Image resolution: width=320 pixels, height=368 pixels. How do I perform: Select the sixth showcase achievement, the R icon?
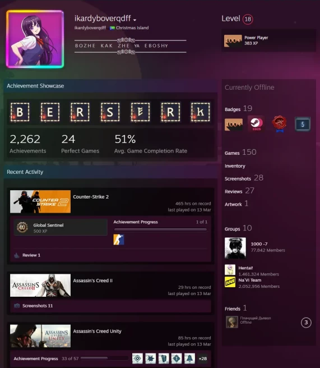click(x=170, y=112)
